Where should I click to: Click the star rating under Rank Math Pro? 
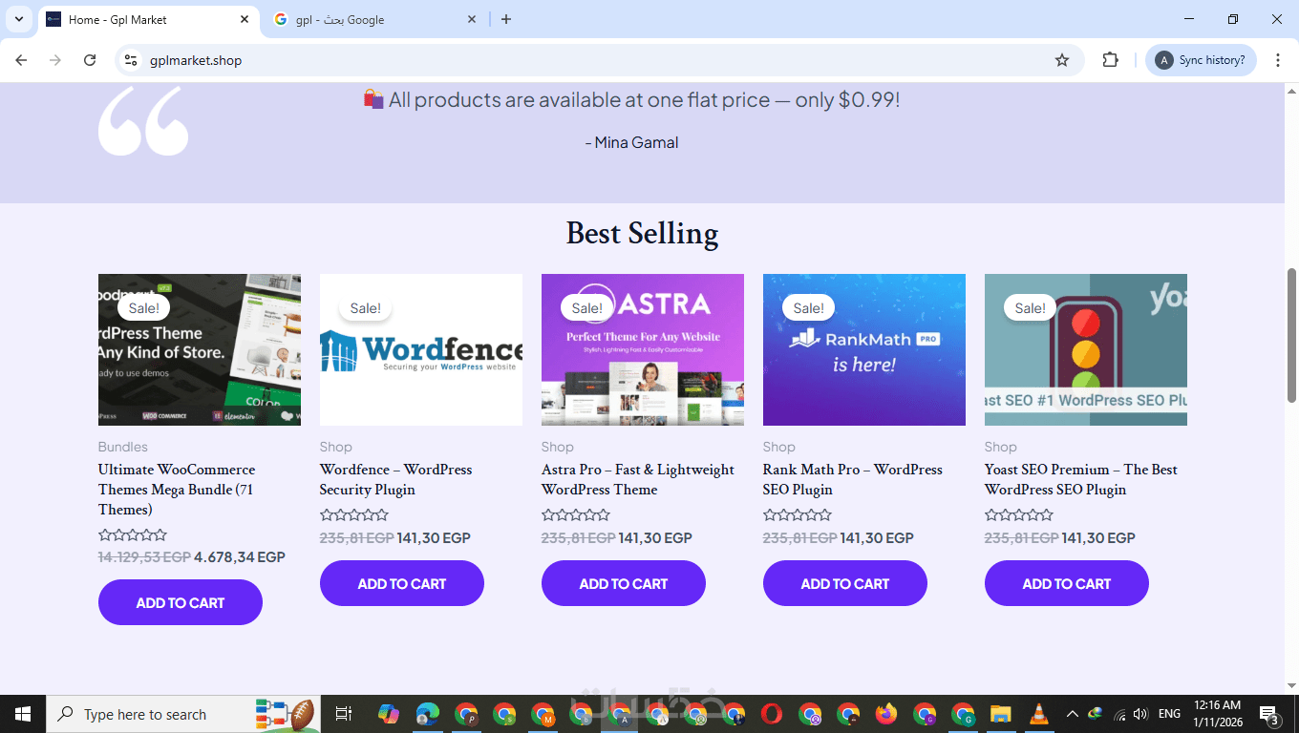pyautogui.click(x=798, y=515)
